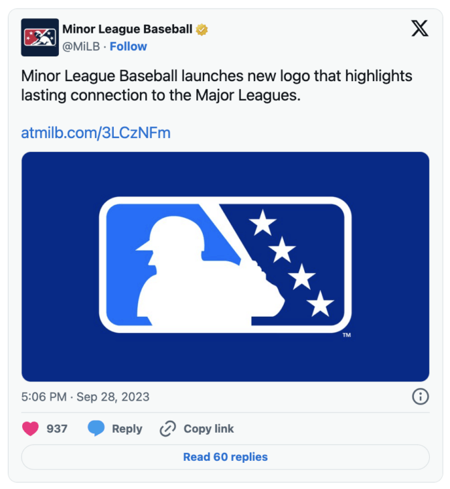The height and width of the screenshot is (489, 450).
Task: Click the 5:06 PM Sep 28, 2023 timestamp
Action: click(x=85, y=397)
